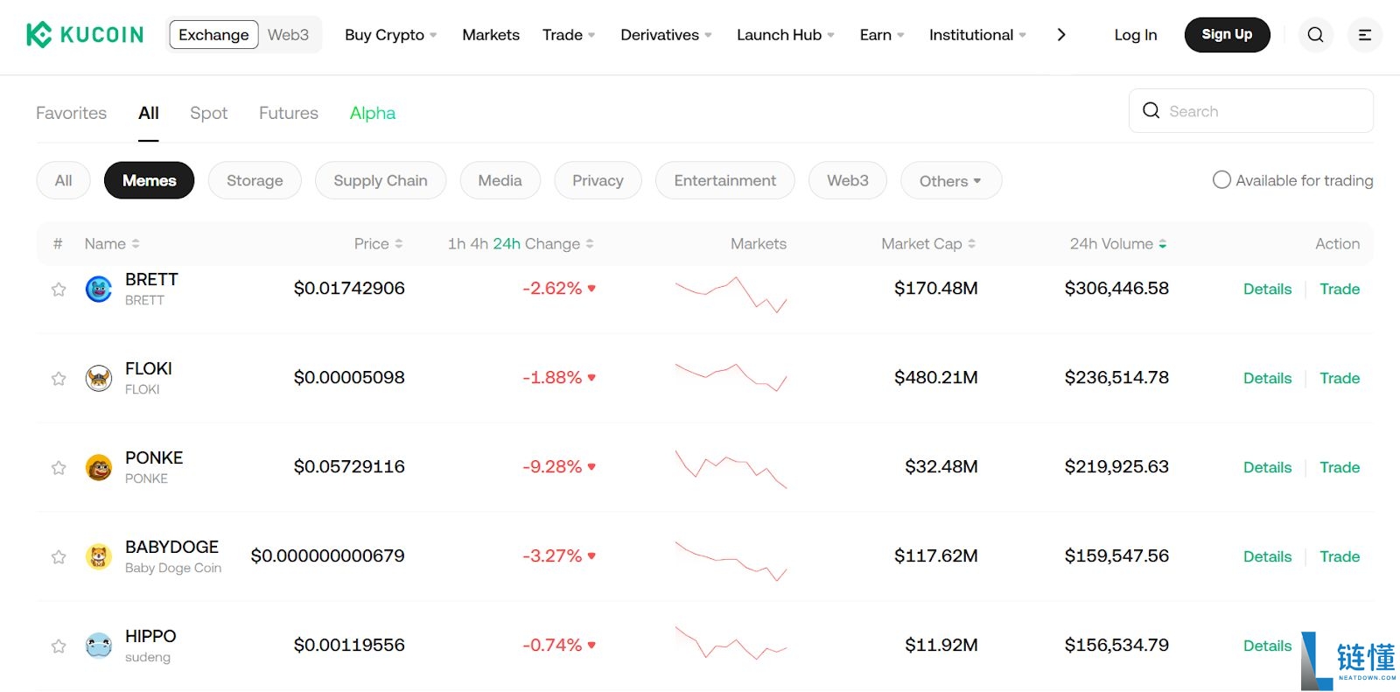Click the FLOKI coin icon
Image resolution: width=1400 pixels, height=692 pixels.
coord(99,378)
